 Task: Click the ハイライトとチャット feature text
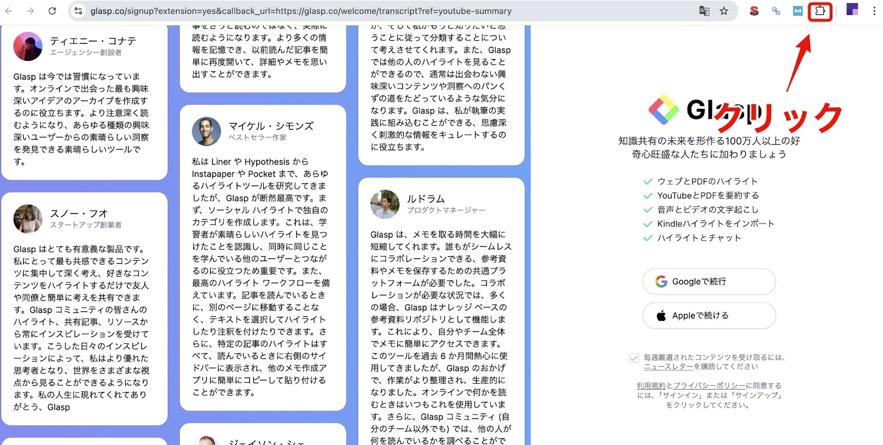pos(699,238)
